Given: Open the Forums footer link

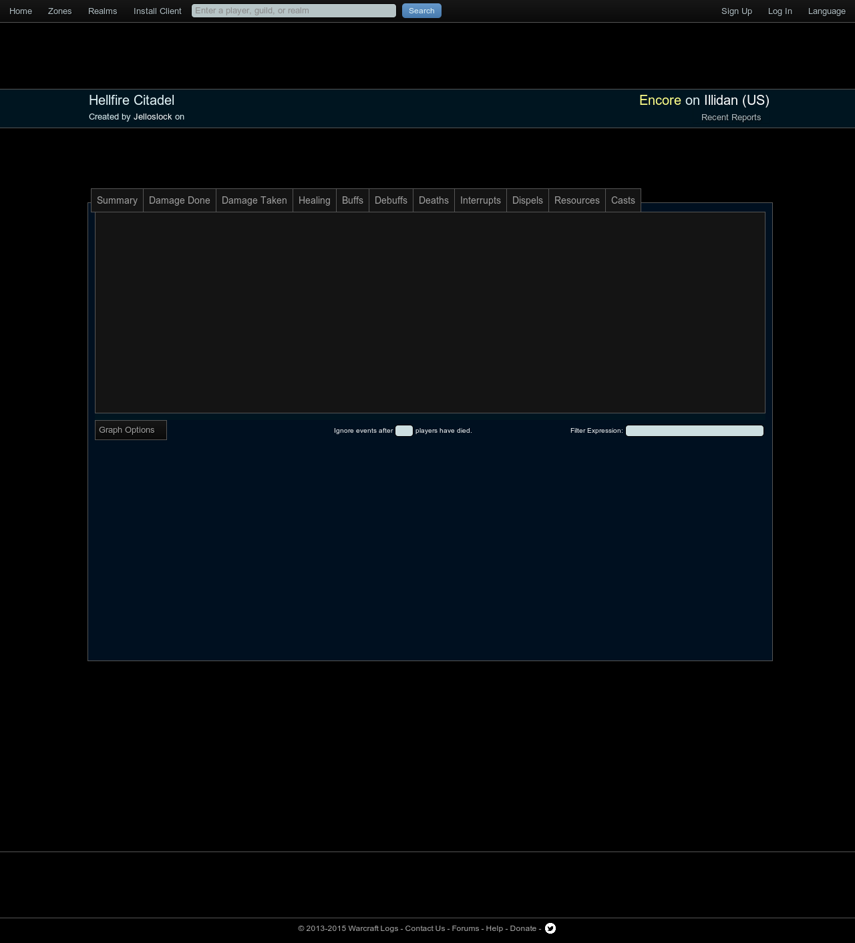Looking at the screenshot, I should point(466,928).
